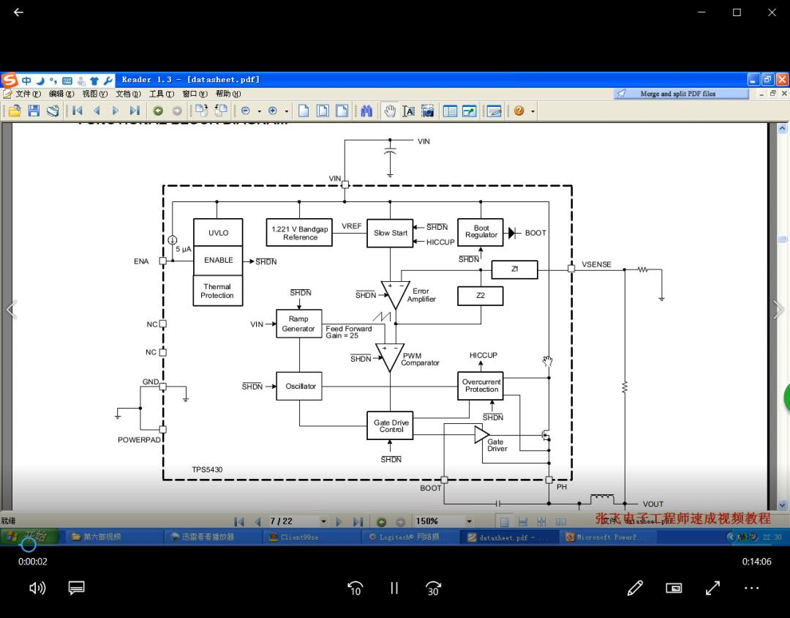Select the text selection tool
Image resolution: width=790 pixels, height=618 pixels.
pyautogui.click(x=409, y=111)
